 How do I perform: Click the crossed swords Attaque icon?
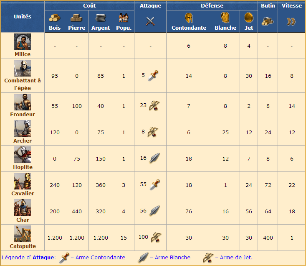coord(150,22)
